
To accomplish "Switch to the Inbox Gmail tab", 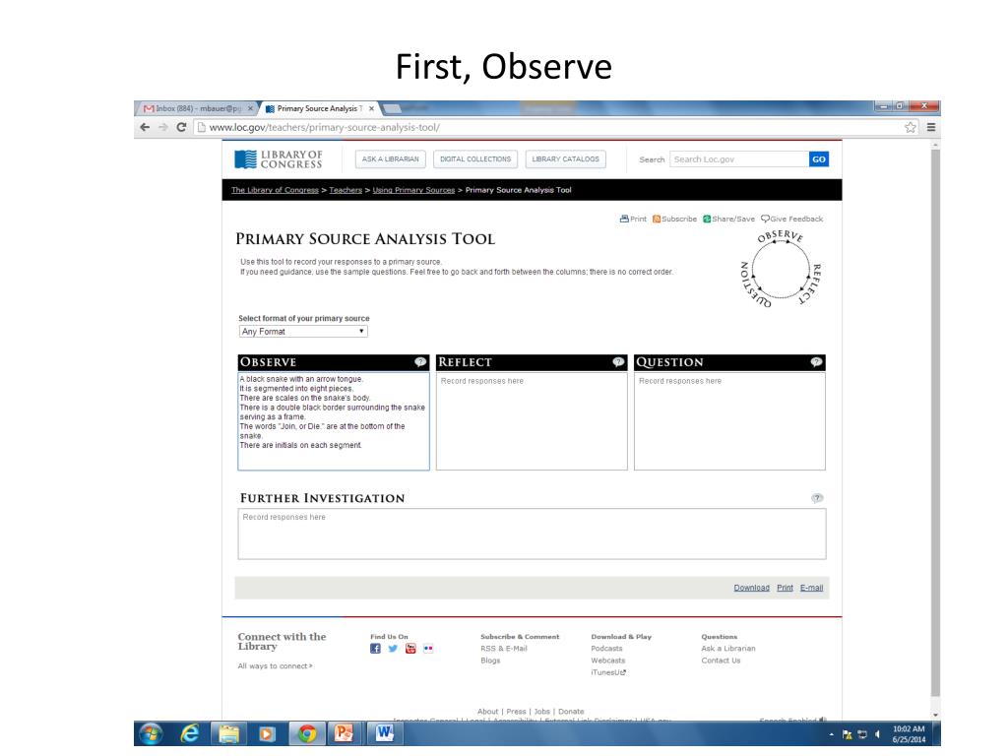I will [x=194, y=108].
